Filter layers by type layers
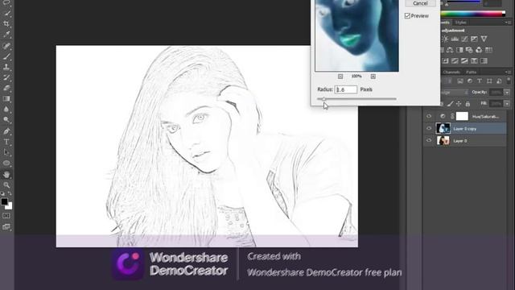 click(x=480, y=81)
